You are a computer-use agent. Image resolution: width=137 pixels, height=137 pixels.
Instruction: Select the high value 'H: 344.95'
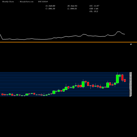[72, 6]
